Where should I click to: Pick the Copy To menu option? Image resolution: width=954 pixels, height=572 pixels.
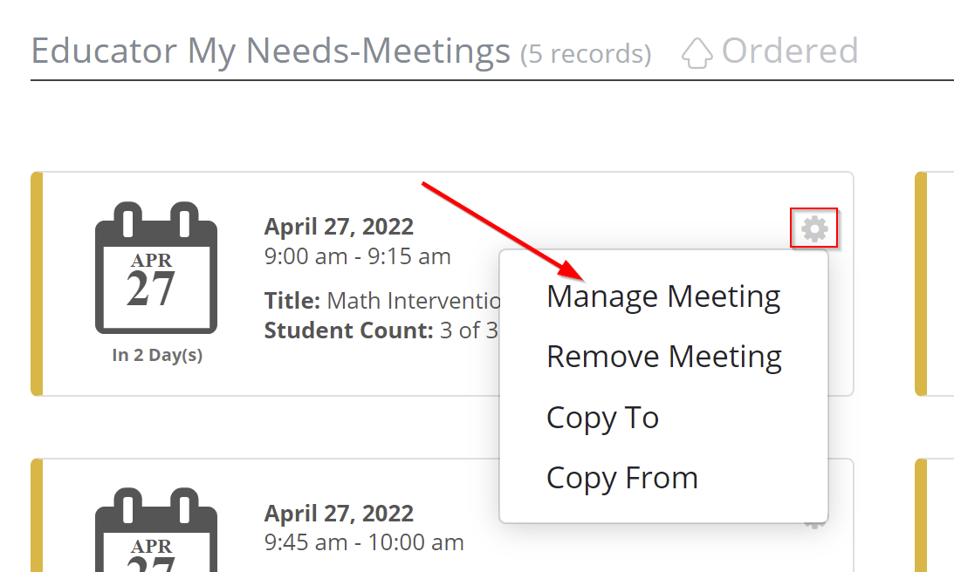(x=602, y=417)
